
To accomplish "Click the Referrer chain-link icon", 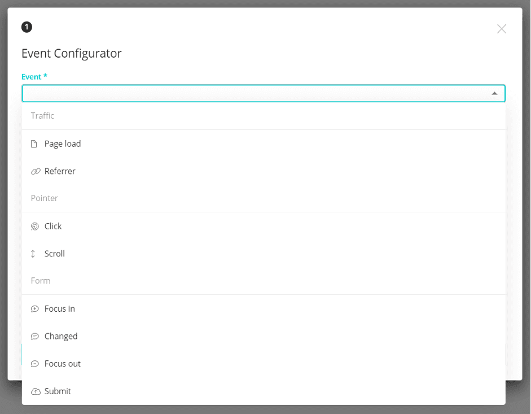I will [x=36, y=171].
